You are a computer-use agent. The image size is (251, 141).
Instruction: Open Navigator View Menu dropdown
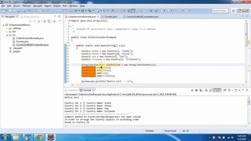(x=60, y=21)
